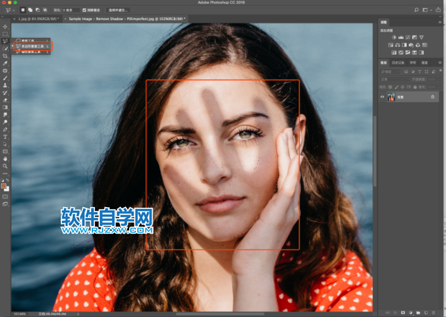Hide the Background layer with eye icon
The width and height of the screenshot is (446, 317).
tap(383, 97)
